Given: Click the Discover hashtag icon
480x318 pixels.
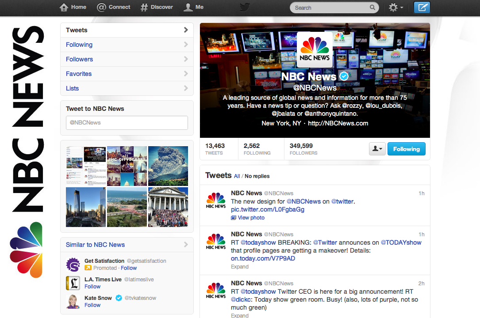Looking at the screenshot, I should (x=144, y=8).
